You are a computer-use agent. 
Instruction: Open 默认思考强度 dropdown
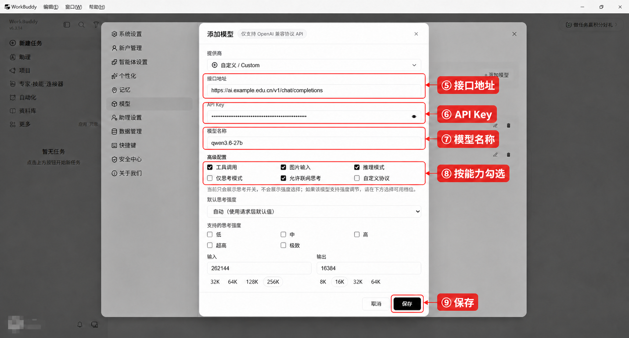pyautogui.click(x=314, y=211)
